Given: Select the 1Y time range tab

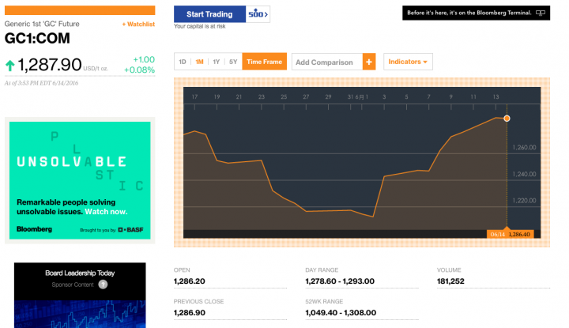Looking at the screenshot, I should [x=217, y=62].
